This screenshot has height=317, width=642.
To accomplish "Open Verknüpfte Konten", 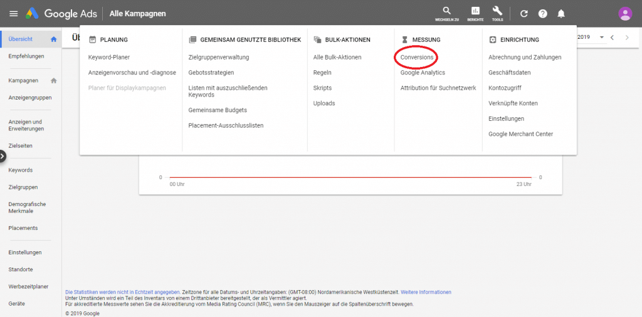I will click(513, 103).
